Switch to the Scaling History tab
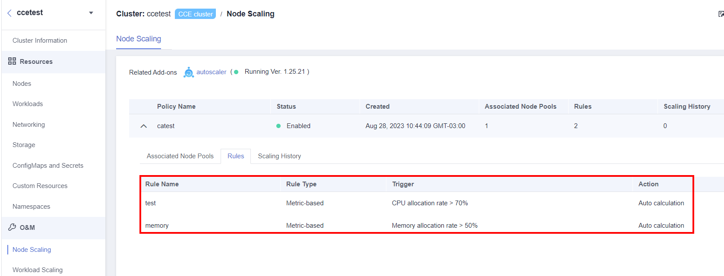The image size is (724, 276). click(x=279, y=156)
